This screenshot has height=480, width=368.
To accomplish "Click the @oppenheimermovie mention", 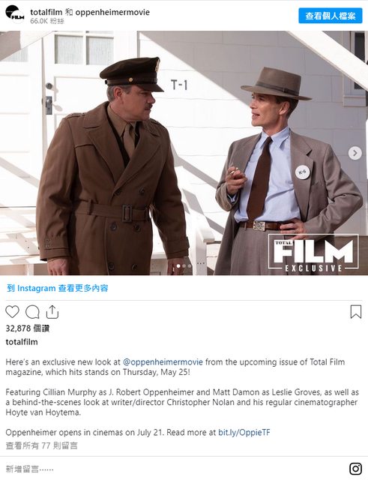I will 163,361.
